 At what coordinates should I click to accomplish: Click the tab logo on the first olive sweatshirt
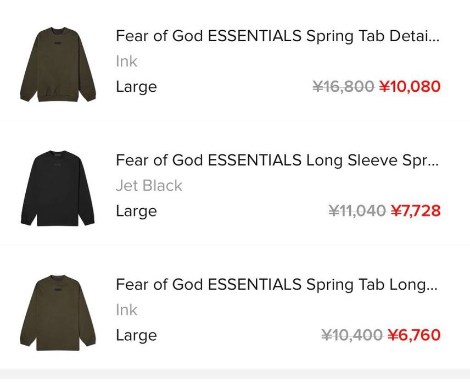58,44
